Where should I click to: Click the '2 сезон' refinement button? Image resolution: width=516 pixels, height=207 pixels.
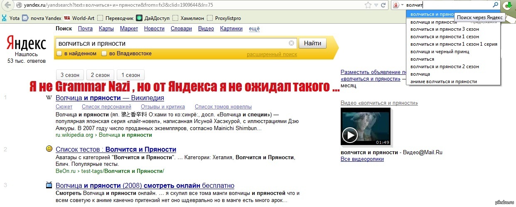[x=100, y=75]
